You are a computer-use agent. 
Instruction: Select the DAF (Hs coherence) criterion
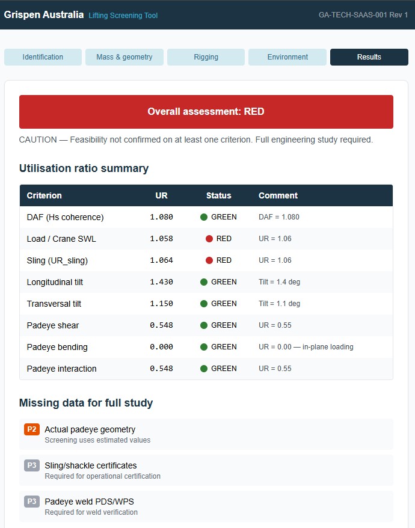coord(66,217)
